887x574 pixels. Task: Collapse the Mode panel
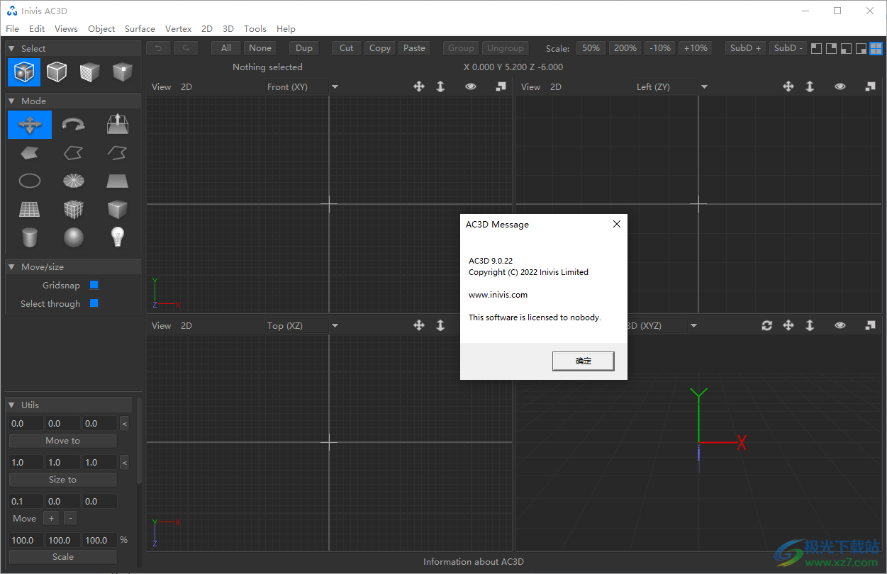(11, 101)
